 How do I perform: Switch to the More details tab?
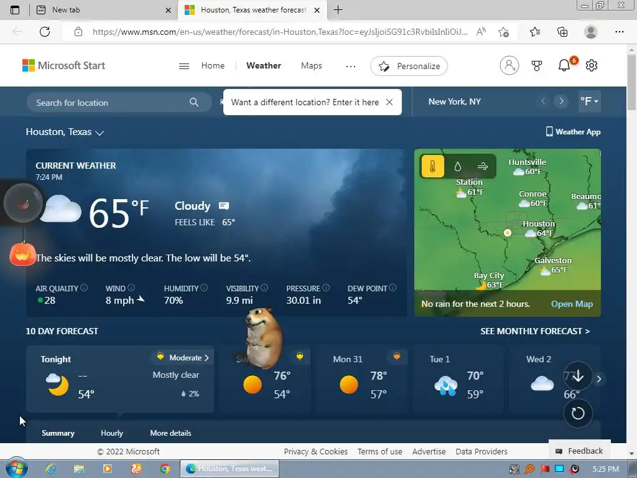pos(170,433)
